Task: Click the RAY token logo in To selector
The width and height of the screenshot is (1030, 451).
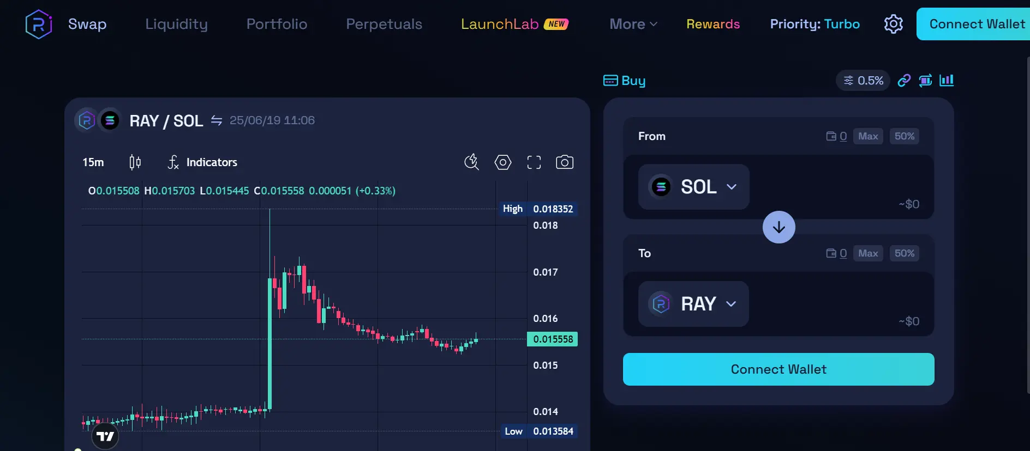Action: pos(661,304)
